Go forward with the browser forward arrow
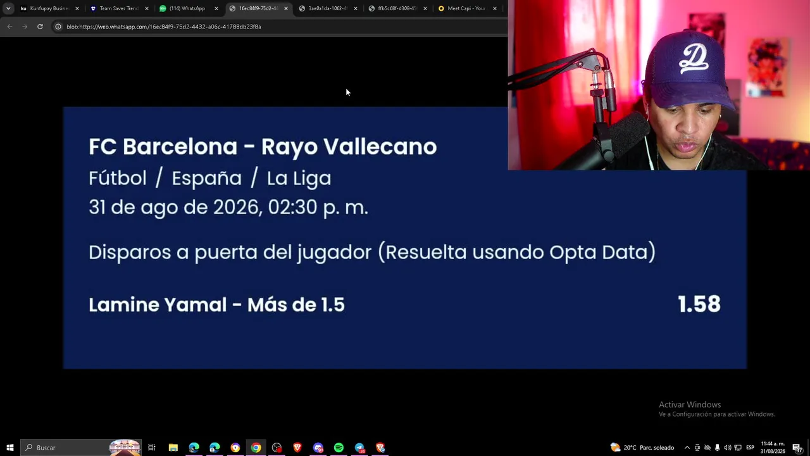 tap(25, 27)
